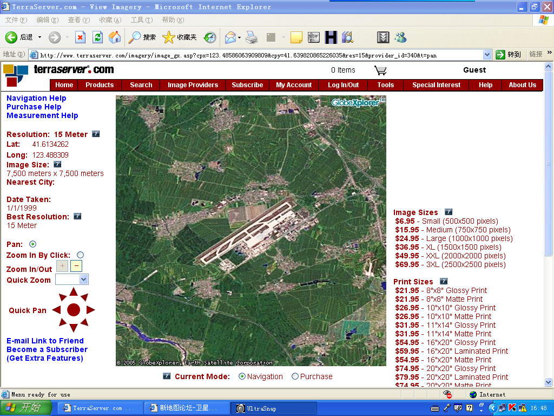Click the minus zoom out button
Screen dimensions: 554x416
[x=76, y=266]
